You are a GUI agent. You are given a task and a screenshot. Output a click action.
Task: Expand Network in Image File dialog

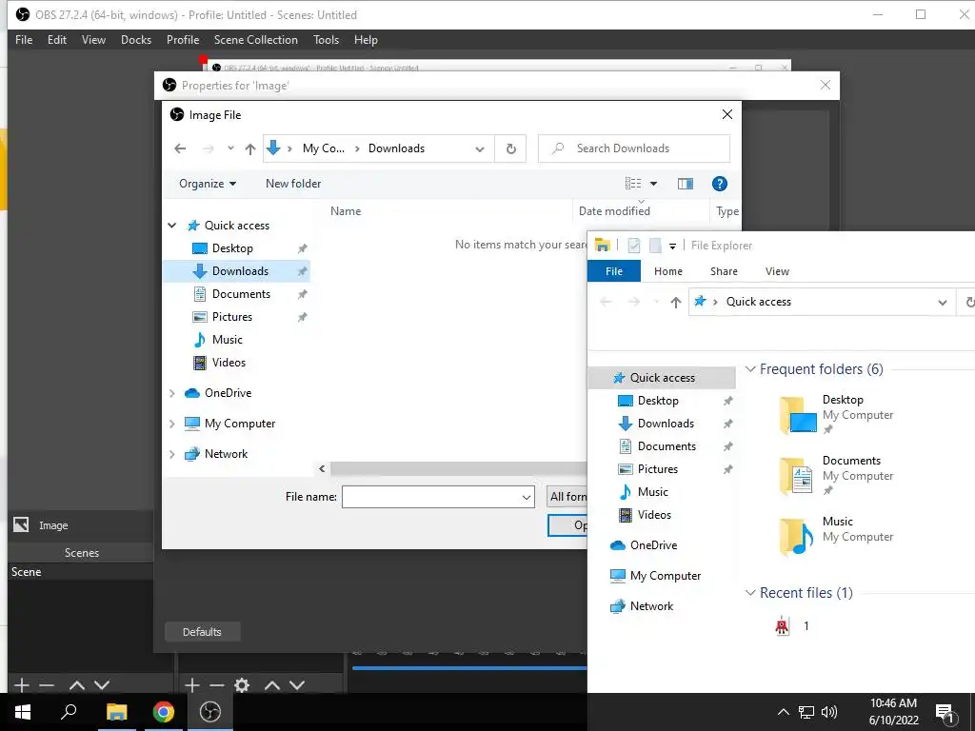172,454
